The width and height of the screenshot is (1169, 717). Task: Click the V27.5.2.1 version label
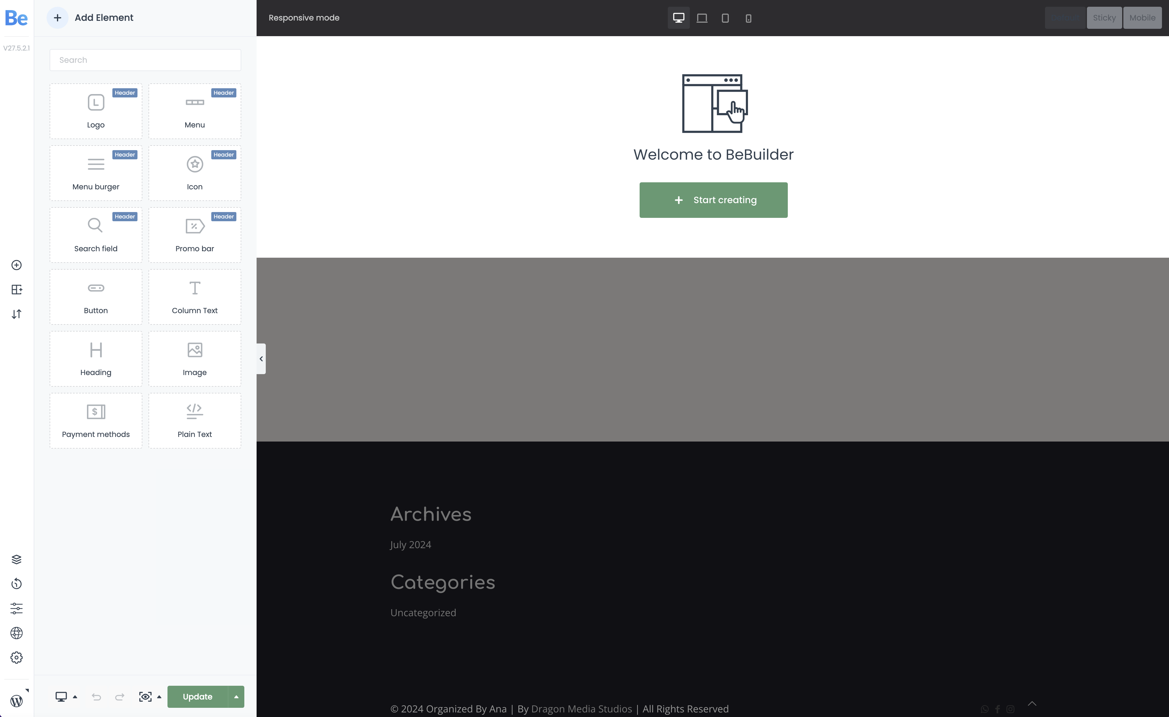(17, 48)
